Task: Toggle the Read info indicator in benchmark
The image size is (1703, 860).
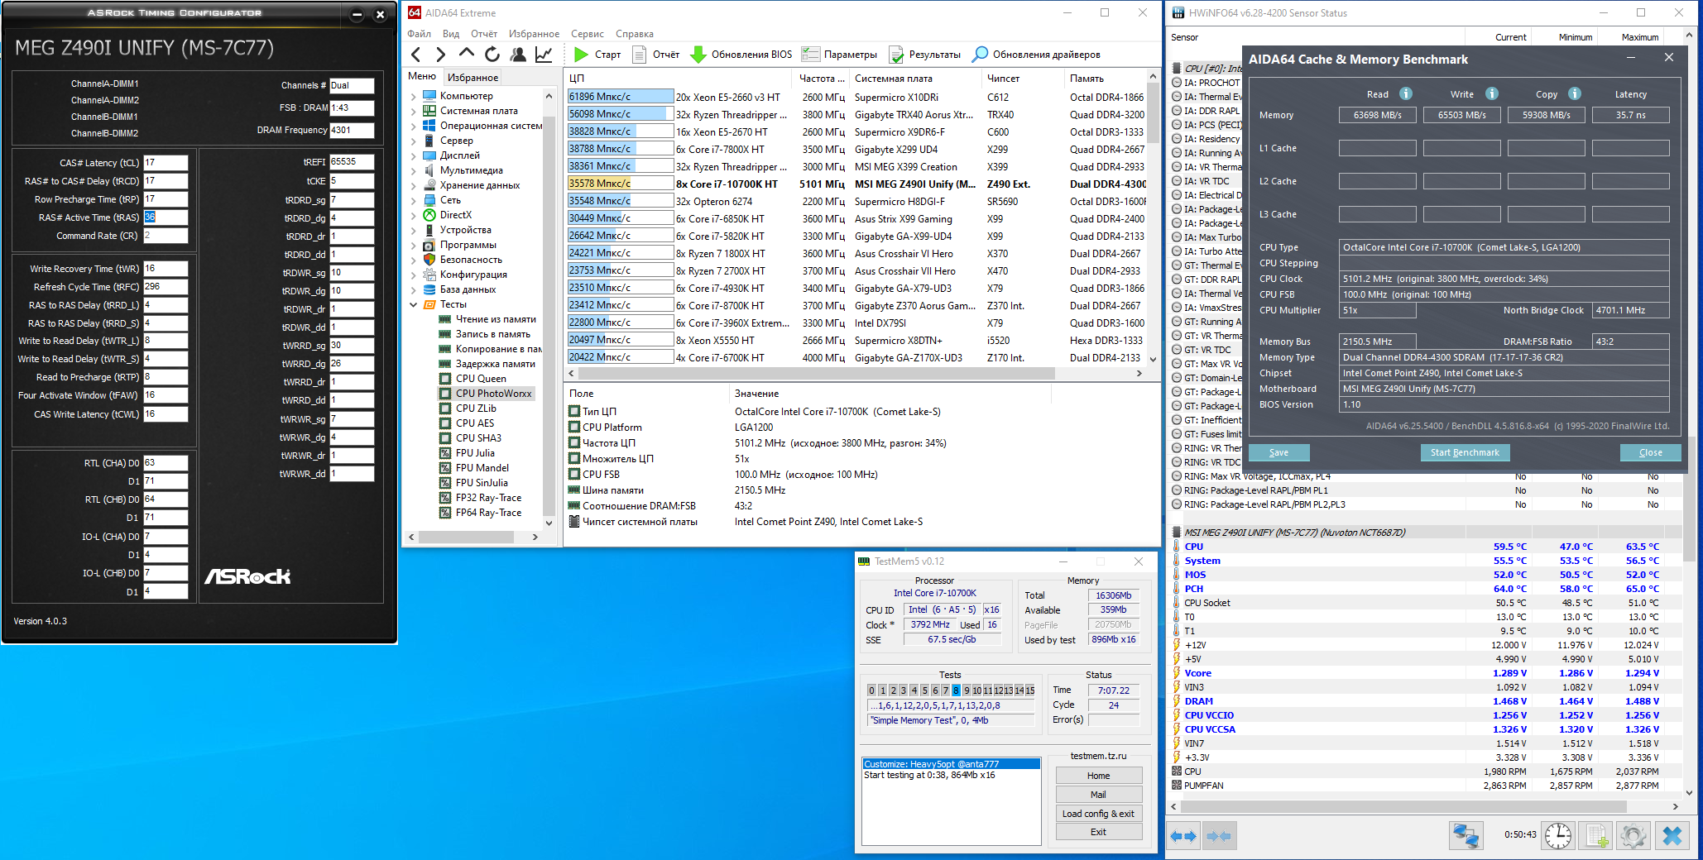Action: click(1406, 94)
